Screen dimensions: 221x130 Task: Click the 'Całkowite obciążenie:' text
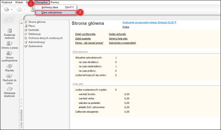pos(87,112)
